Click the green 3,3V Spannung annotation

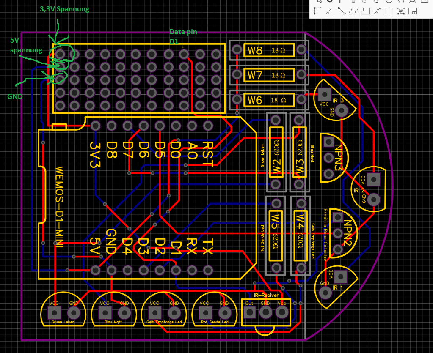click(x=65, y=9)
